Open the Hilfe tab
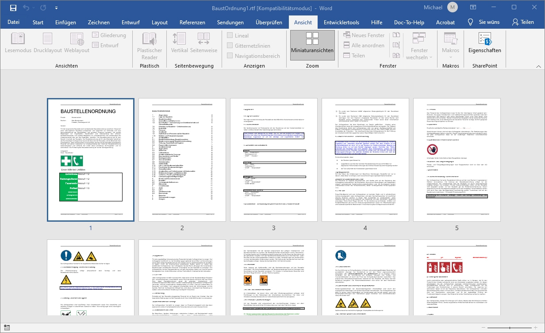The height and width of the screenshot is (333, 545). [x=377, y=22]
